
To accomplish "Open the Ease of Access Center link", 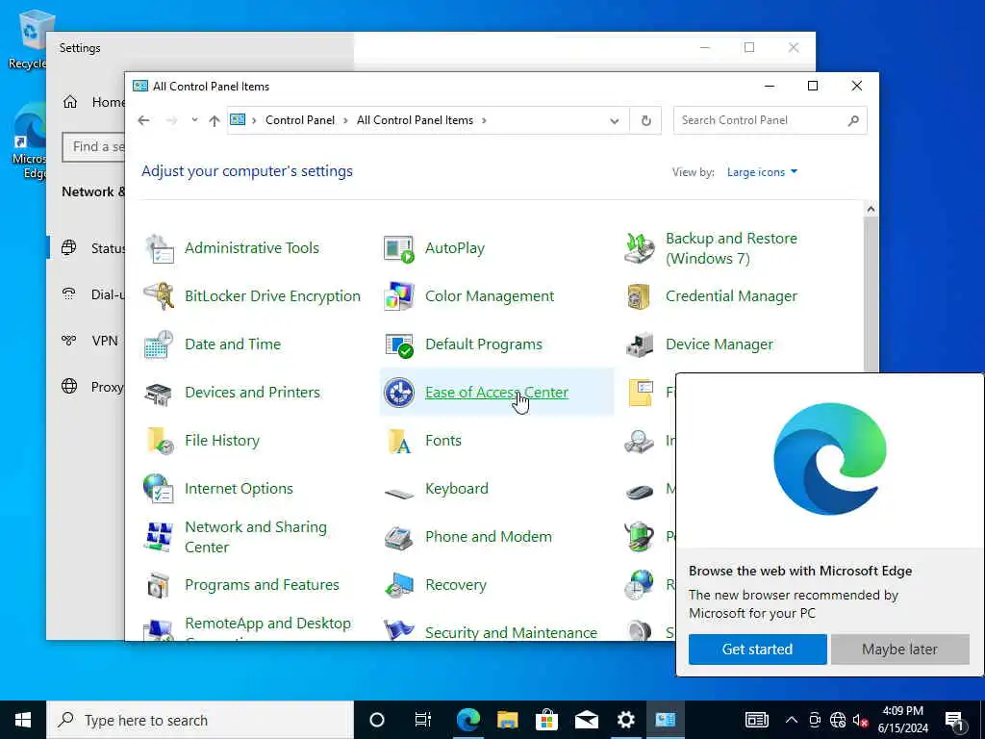I will click(496, 393).
